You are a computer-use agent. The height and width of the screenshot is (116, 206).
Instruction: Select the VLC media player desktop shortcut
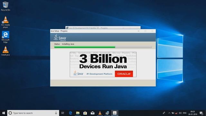tap(5, 22)
